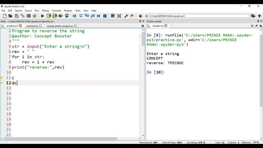Open the Run menu

(x=37, y=11)
